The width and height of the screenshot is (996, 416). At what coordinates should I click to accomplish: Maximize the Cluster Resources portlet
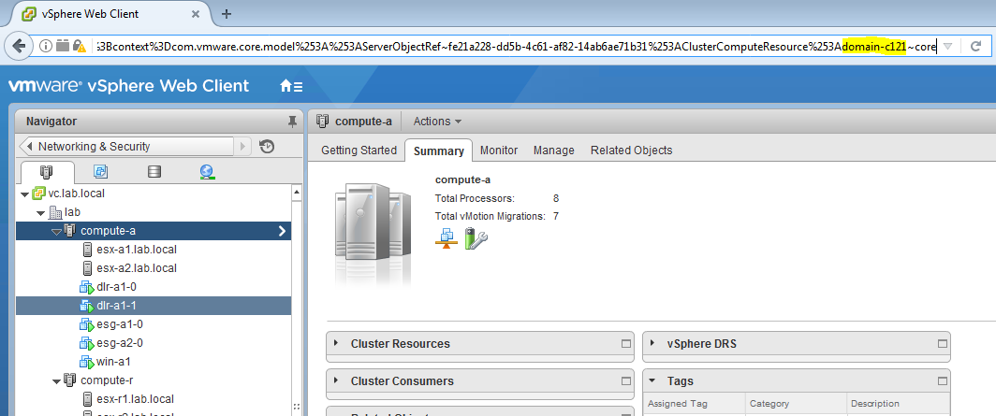(x=626, y=344)
